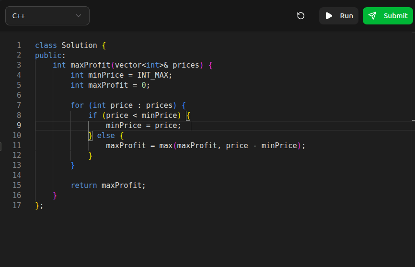Click "prices" in the for loop on line 7

159,105
